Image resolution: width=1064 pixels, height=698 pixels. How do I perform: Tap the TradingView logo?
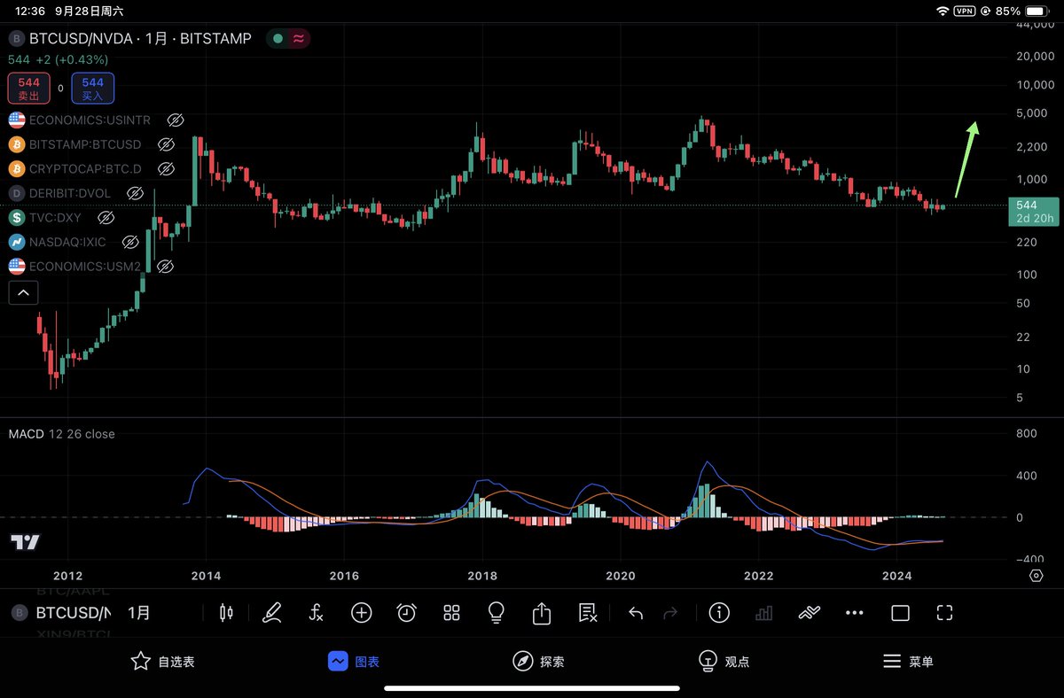pos(25,542)
